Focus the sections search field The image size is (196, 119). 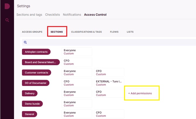[109, 42]
